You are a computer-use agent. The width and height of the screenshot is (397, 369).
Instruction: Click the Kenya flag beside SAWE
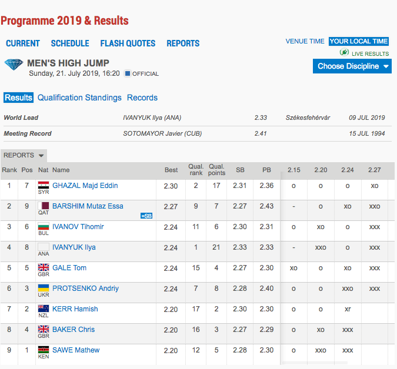tap(43, 350)
